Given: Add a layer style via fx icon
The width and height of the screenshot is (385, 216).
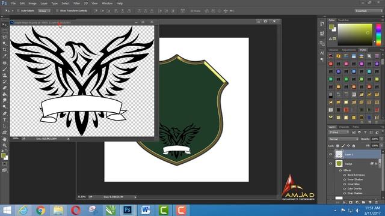Looking at the screenshot, I should 344,202.
